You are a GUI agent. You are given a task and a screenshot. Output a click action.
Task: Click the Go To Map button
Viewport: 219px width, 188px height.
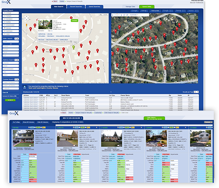16,122
